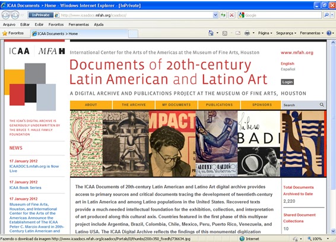The height and width of the screenshot is (242, 336).
Task: Expand the Print dropdown arrow
Action: tap(253, 33)
